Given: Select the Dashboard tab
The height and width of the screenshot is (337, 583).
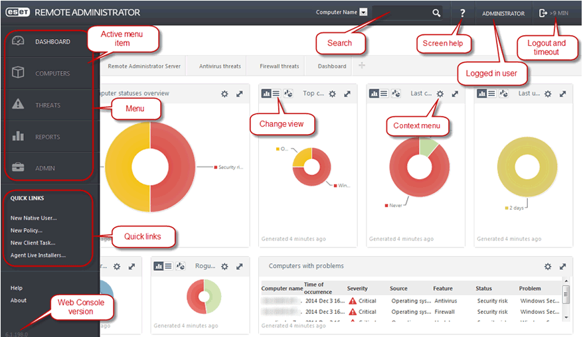Looking at the screenshot, I should tap(332, 66).
